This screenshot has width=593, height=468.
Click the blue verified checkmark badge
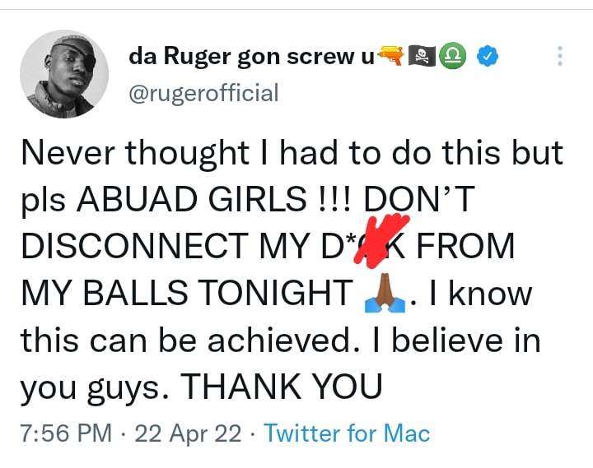489,56
